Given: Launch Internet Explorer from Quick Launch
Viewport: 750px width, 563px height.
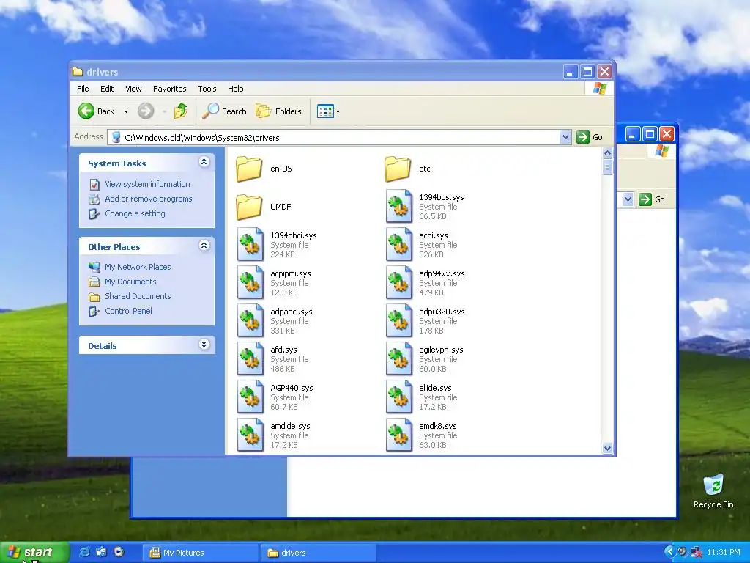Looking at the screenshot, I should (x=84, y=552).
